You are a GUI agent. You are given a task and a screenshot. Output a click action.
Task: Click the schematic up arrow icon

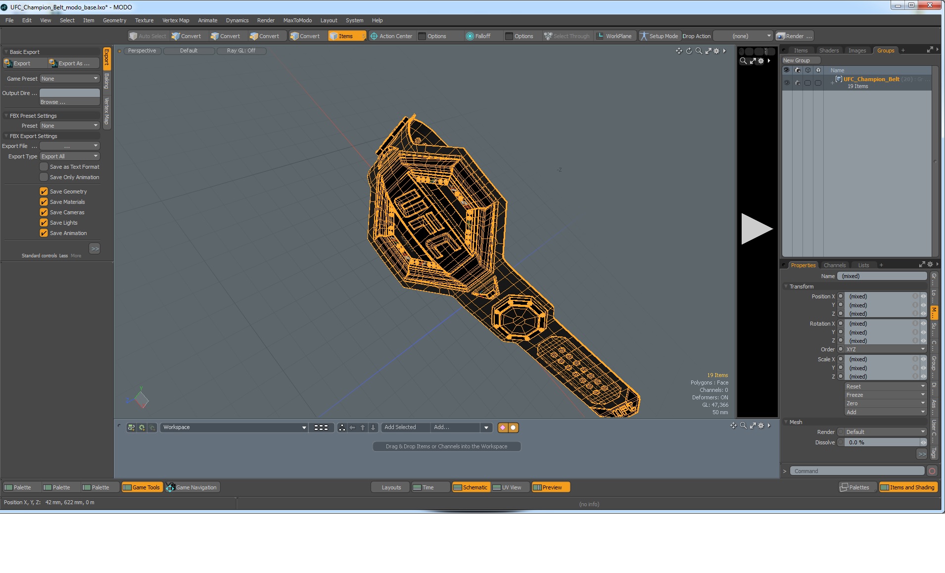(x=363, y=428)
